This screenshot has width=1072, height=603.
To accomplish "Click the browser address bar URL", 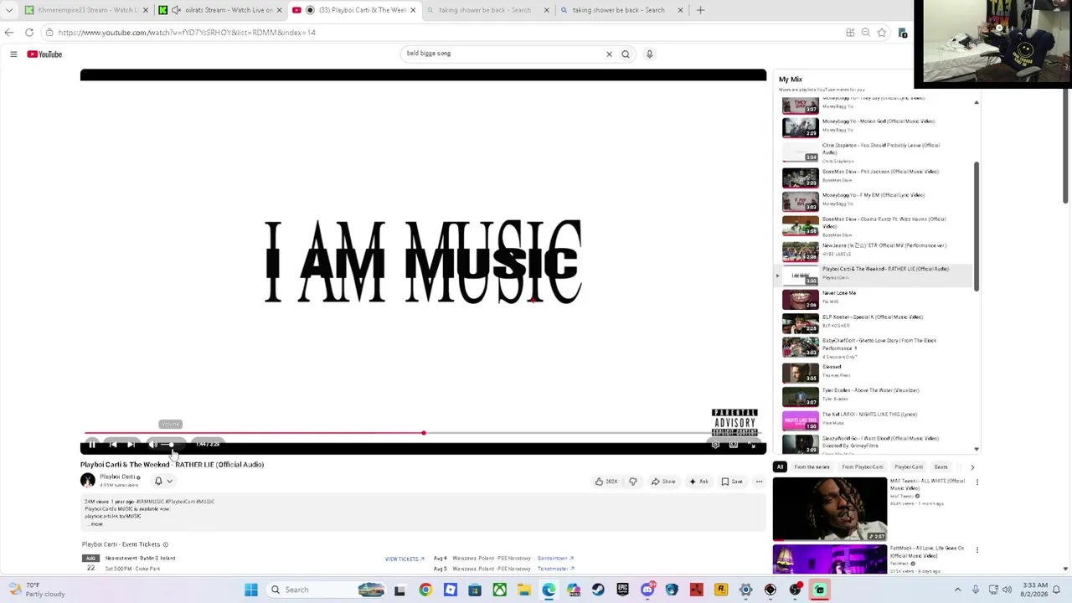I will click(187, 33).
